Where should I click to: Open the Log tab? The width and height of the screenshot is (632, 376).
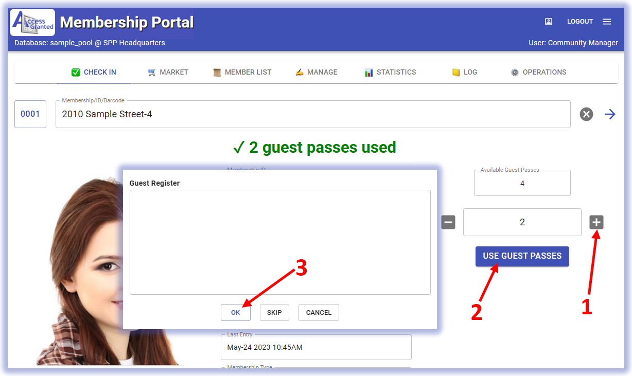click(464, 72)
